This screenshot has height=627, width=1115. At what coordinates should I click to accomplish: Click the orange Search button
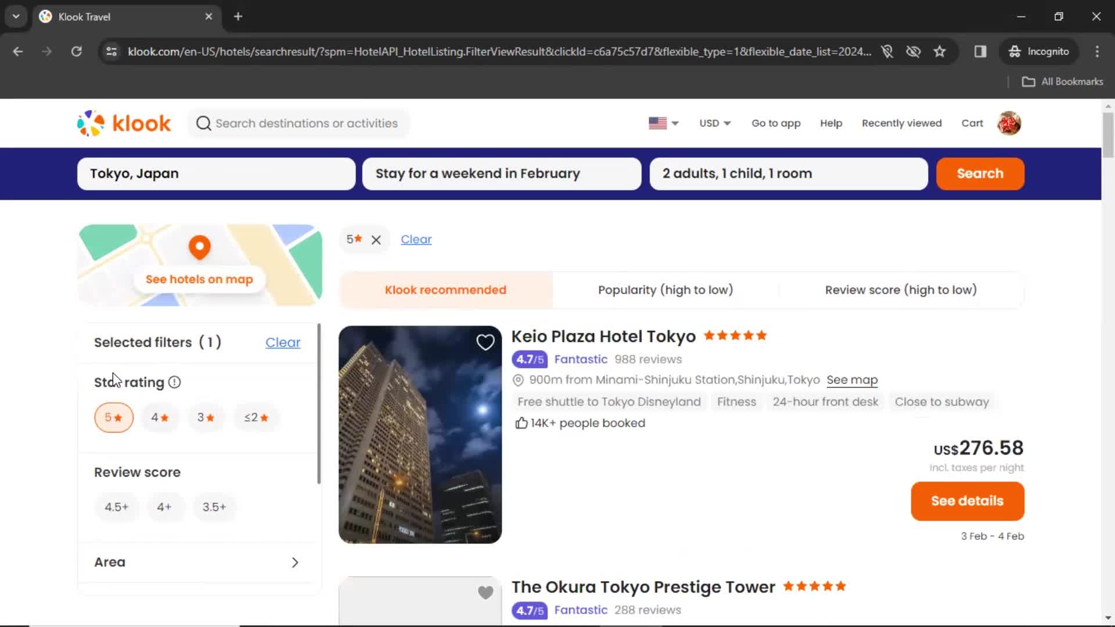click(980, 174)
